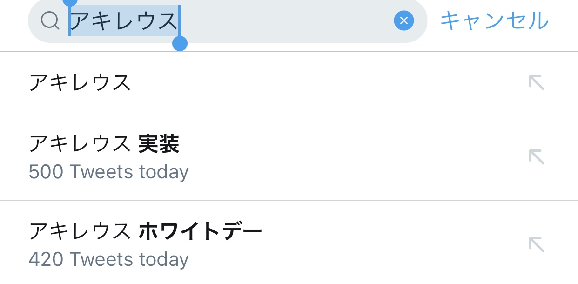Click the bold ホワイトデー keyword

point(200,231)
